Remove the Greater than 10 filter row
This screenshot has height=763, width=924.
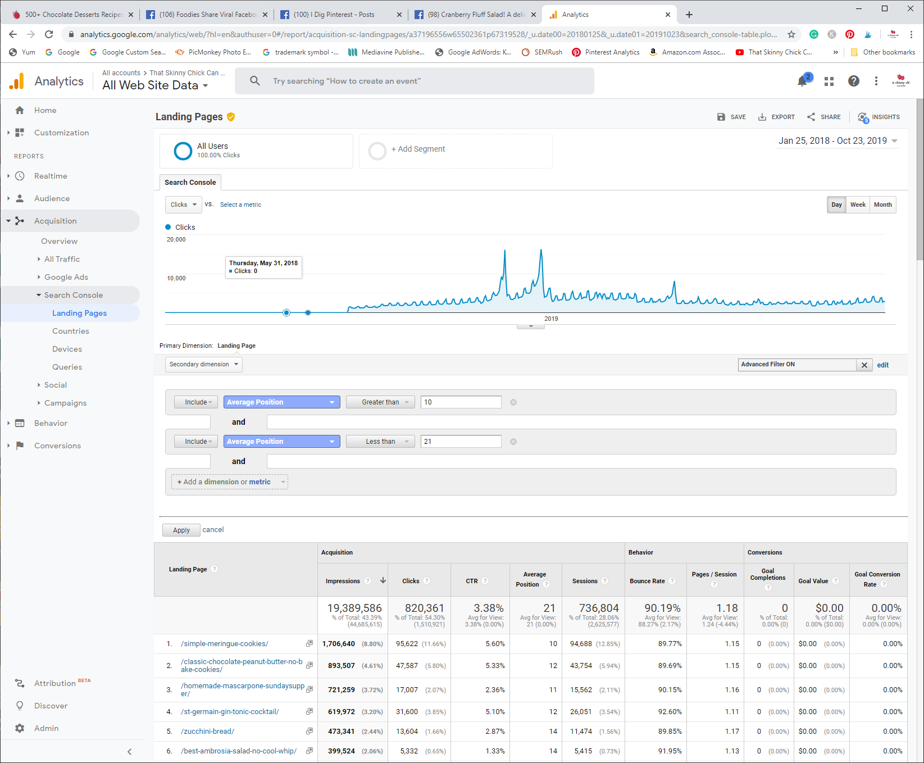click(513, 402)
